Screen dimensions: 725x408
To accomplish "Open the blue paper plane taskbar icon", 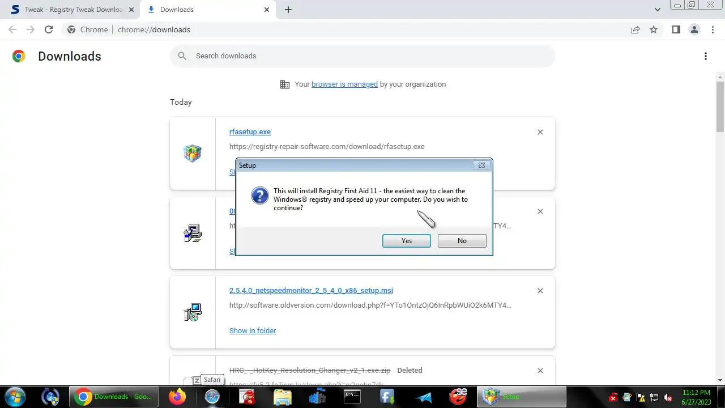I will (423, 397).
